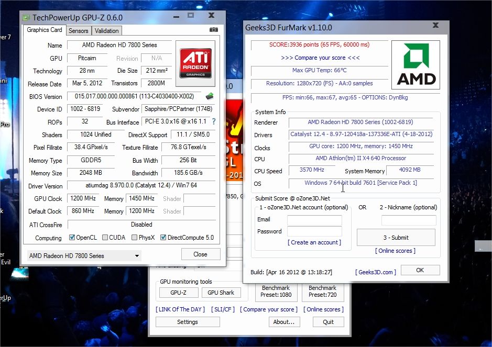Click the Windows 7 64-bit OS field

pyautogui.click(x=361, y=183)
